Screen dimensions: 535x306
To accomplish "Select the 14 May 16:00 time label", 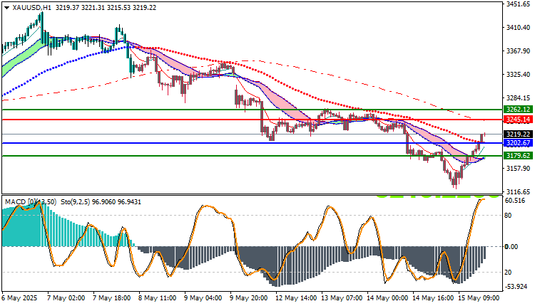I will tap(432, 298).
